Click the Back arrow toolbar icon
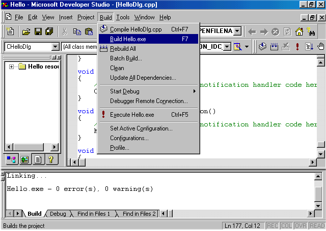The width and height of the screenshot is (326, 231). pyautogui.click(x=252, y=32)
